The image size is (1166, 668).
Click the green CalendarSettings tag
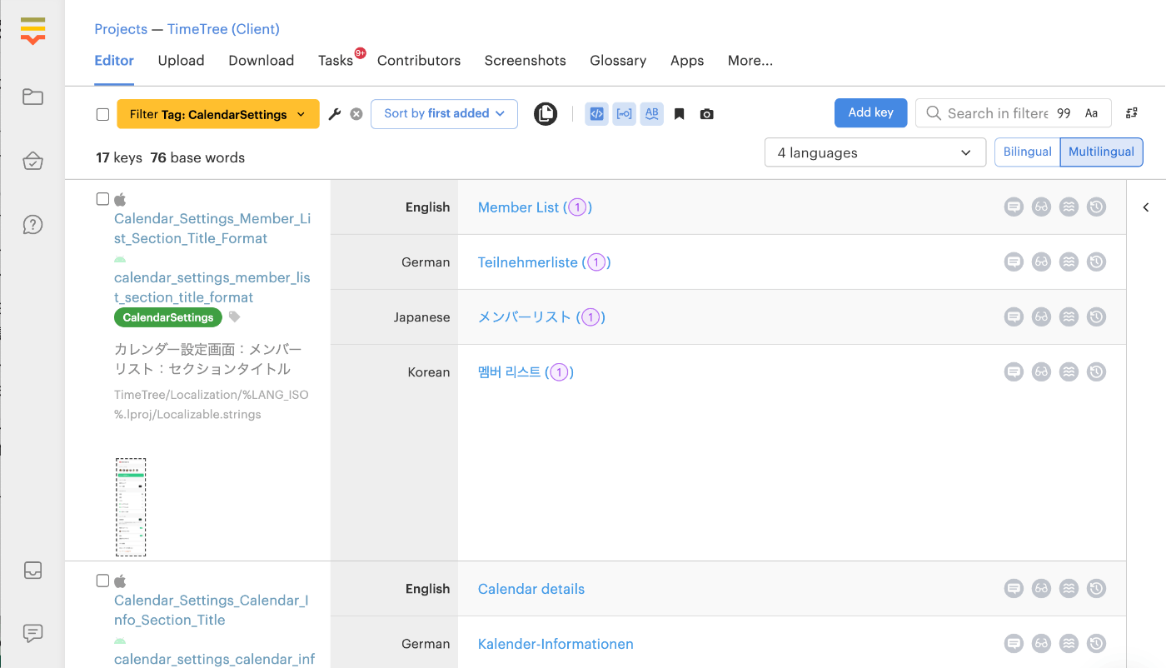168,317
